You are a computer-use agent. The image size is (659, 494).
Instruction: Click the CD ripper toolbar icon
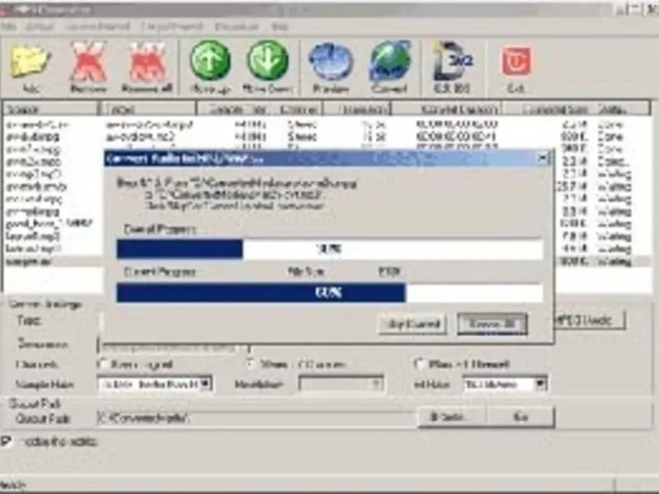coord(453,61)
